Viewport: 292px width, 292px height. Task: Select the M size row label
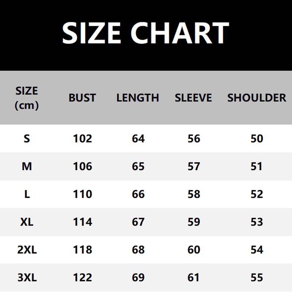pyautogui.click(x=27, y=166)
